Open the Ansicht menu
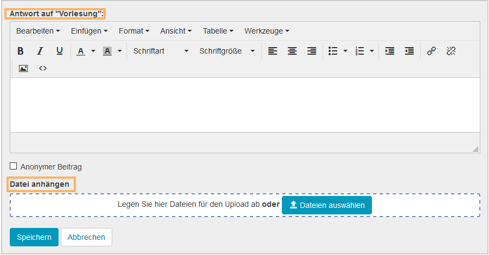489x255 pixels. (176, 31)
